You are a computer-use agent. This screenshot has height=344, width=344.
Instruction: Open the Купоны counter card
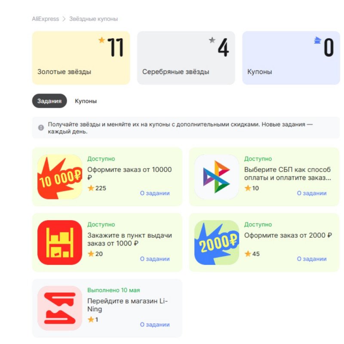click(291, 58)
